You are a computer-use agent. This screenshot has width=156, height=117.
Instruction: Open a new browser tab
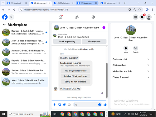click(x=125, y=3)
